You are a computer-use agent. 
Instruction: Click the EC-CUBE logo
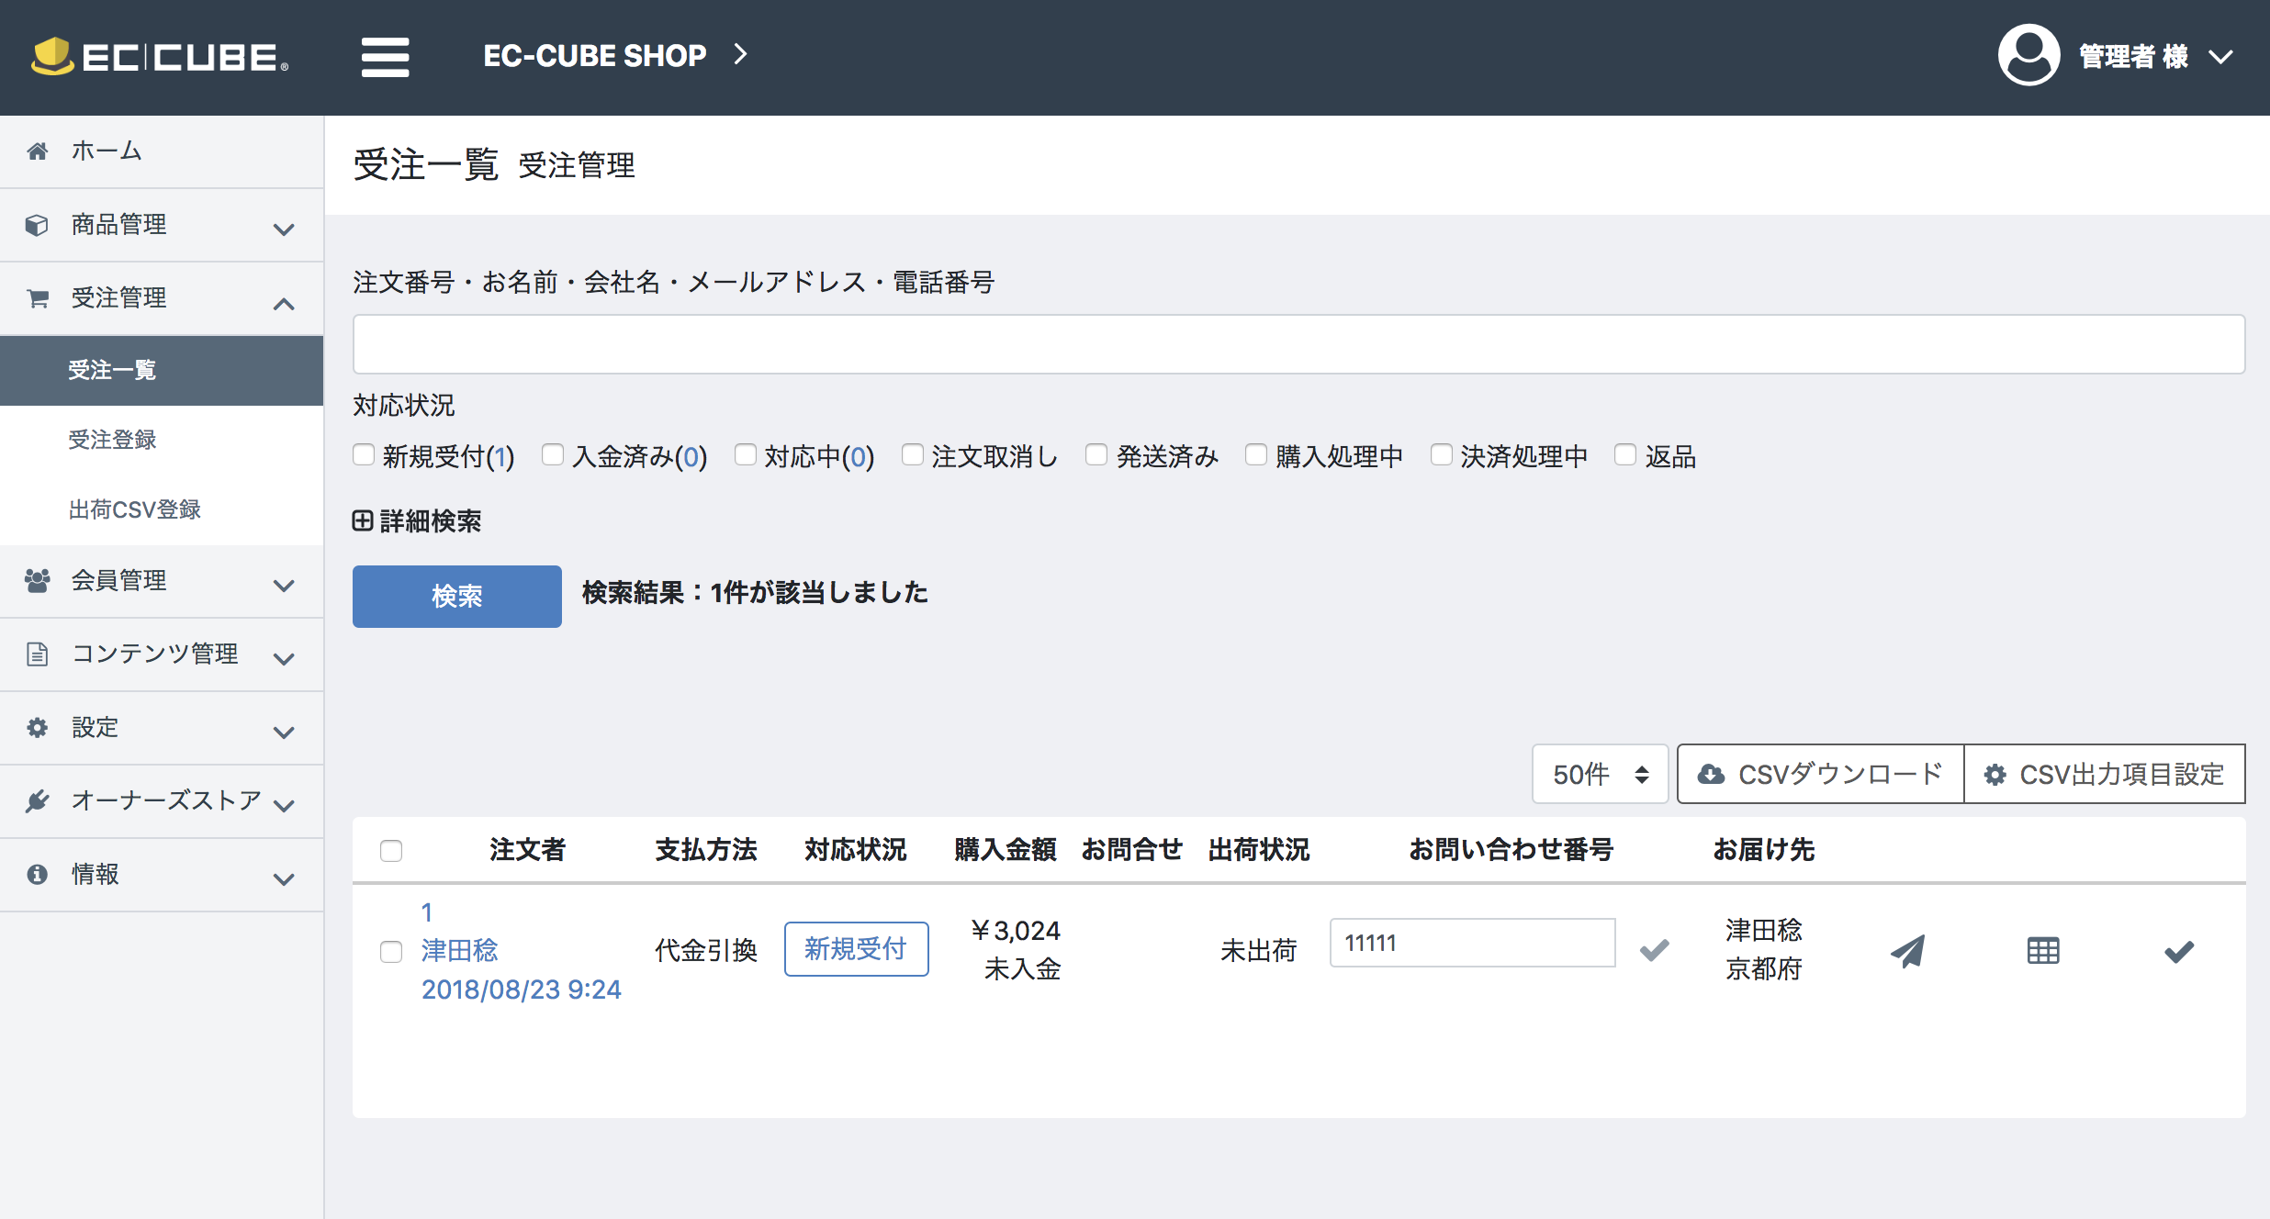[x=158, y=55]
